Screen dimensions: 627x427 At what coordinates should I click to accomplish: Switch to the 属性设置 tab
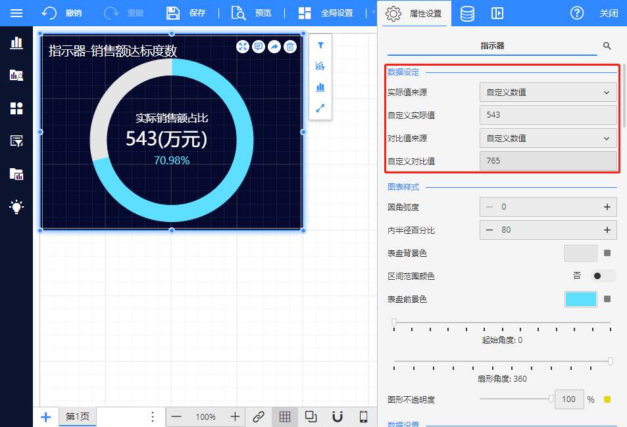pos(413,13)
